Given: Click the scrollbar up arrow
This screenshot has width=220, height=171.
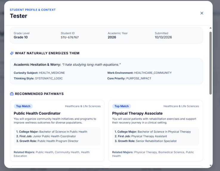Looking at the screenshot, I should 210,28.
